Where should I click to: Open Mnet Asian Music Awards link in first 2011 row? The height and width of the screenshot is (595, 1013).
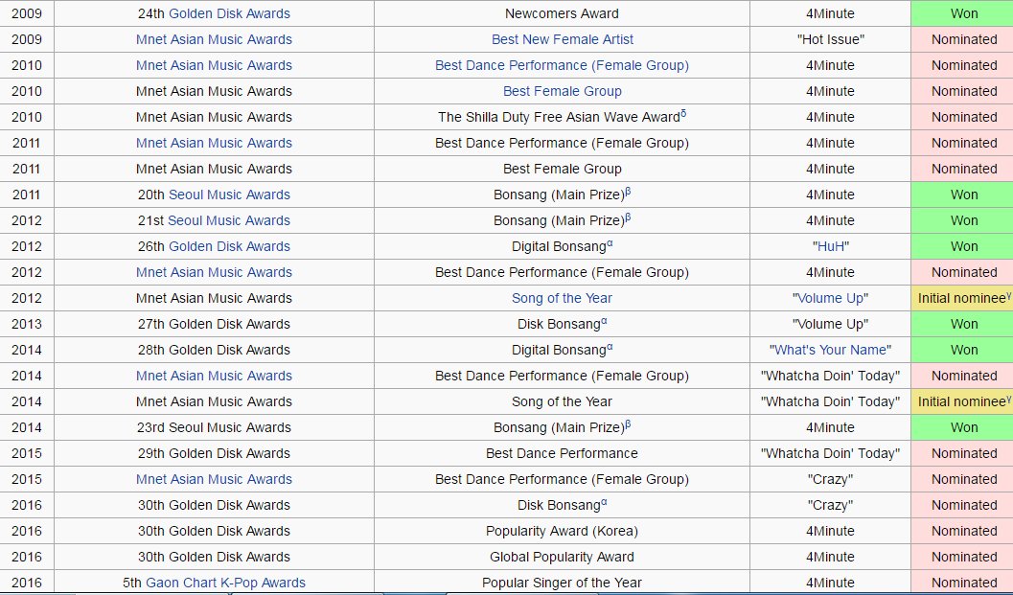point(214,143)
